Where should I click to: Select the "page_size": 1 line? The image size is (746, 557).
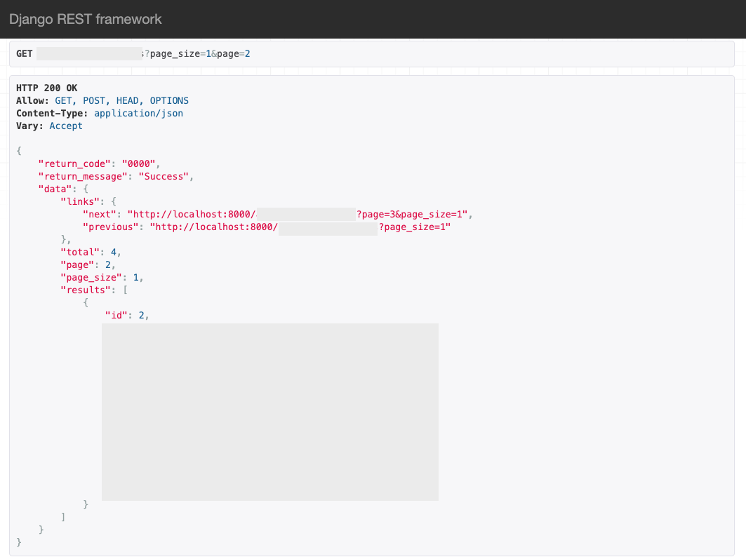coord(102,277)
